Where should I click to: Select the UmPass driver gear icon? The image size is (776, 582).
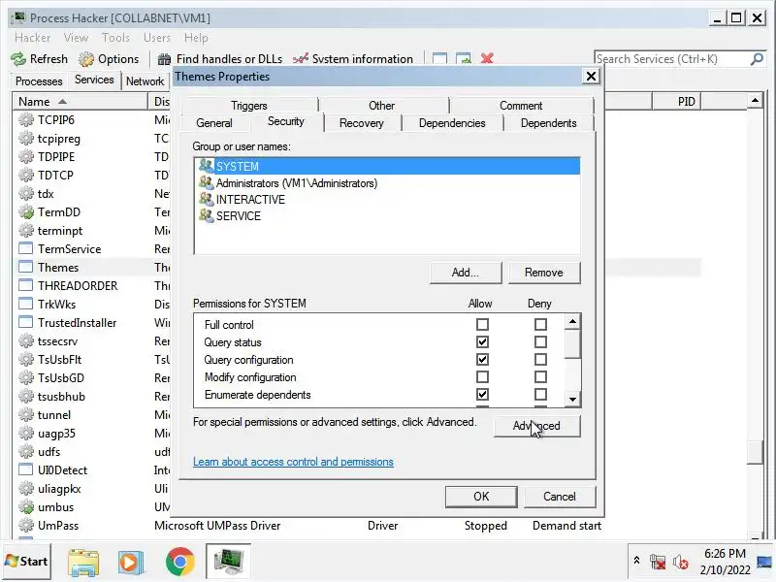[26, 525]
